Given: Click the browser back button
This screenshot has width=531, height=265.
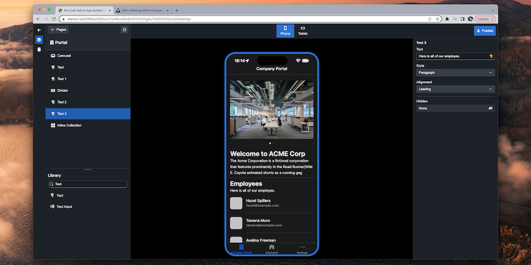Looking at the screenshot, I should pos(38,19).
